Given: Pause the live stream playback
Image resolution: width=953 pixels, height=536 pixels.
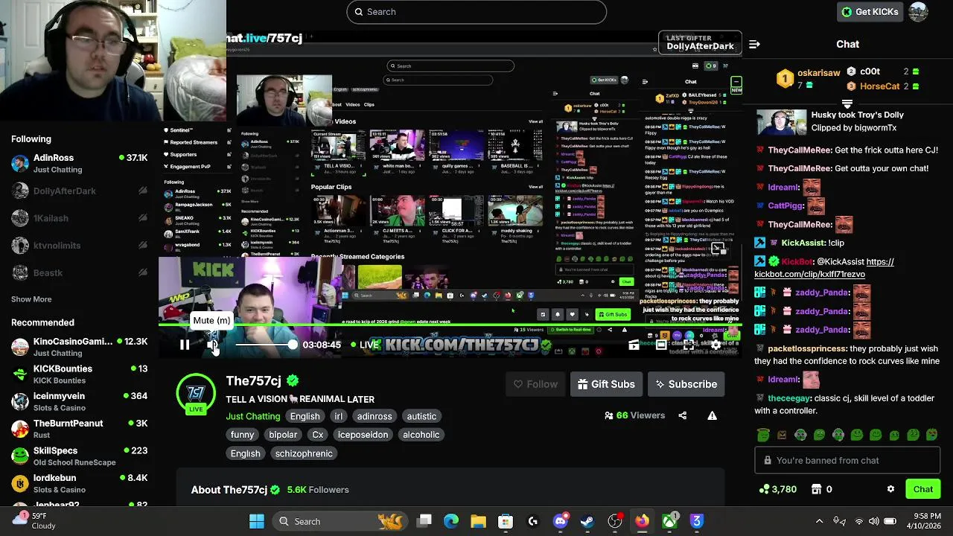Looking at the screenshot, I should tap(184, 345).
